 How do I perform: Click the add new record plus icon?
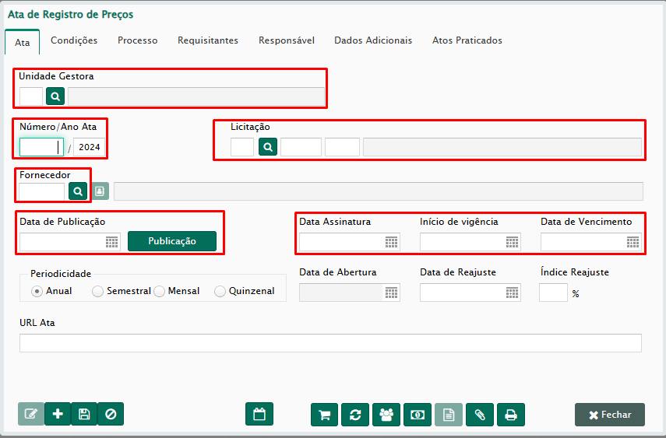(58, 414)
